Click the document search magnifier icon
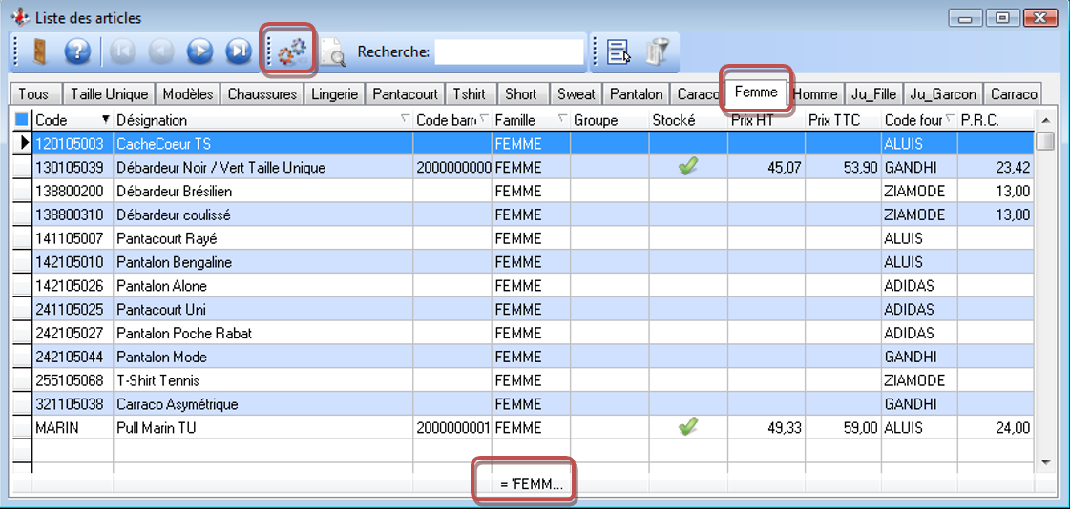Viewport: 1070px width, 511px height. tap(332, 52)
